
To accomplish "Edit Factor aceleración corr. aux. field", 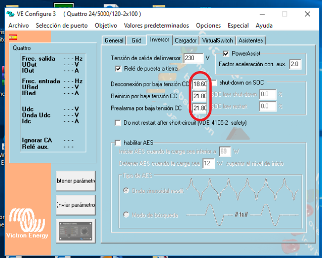I will tap(295, 64).
